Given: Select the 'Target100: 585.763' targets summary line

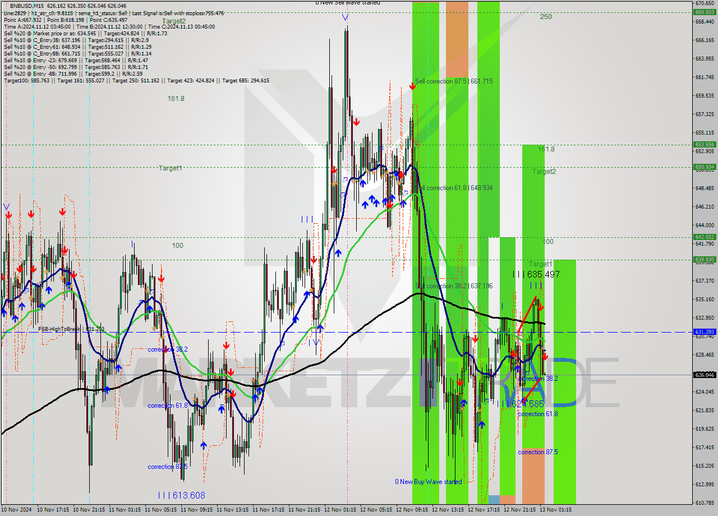Looking at the screenshot, I should (136, 80).
